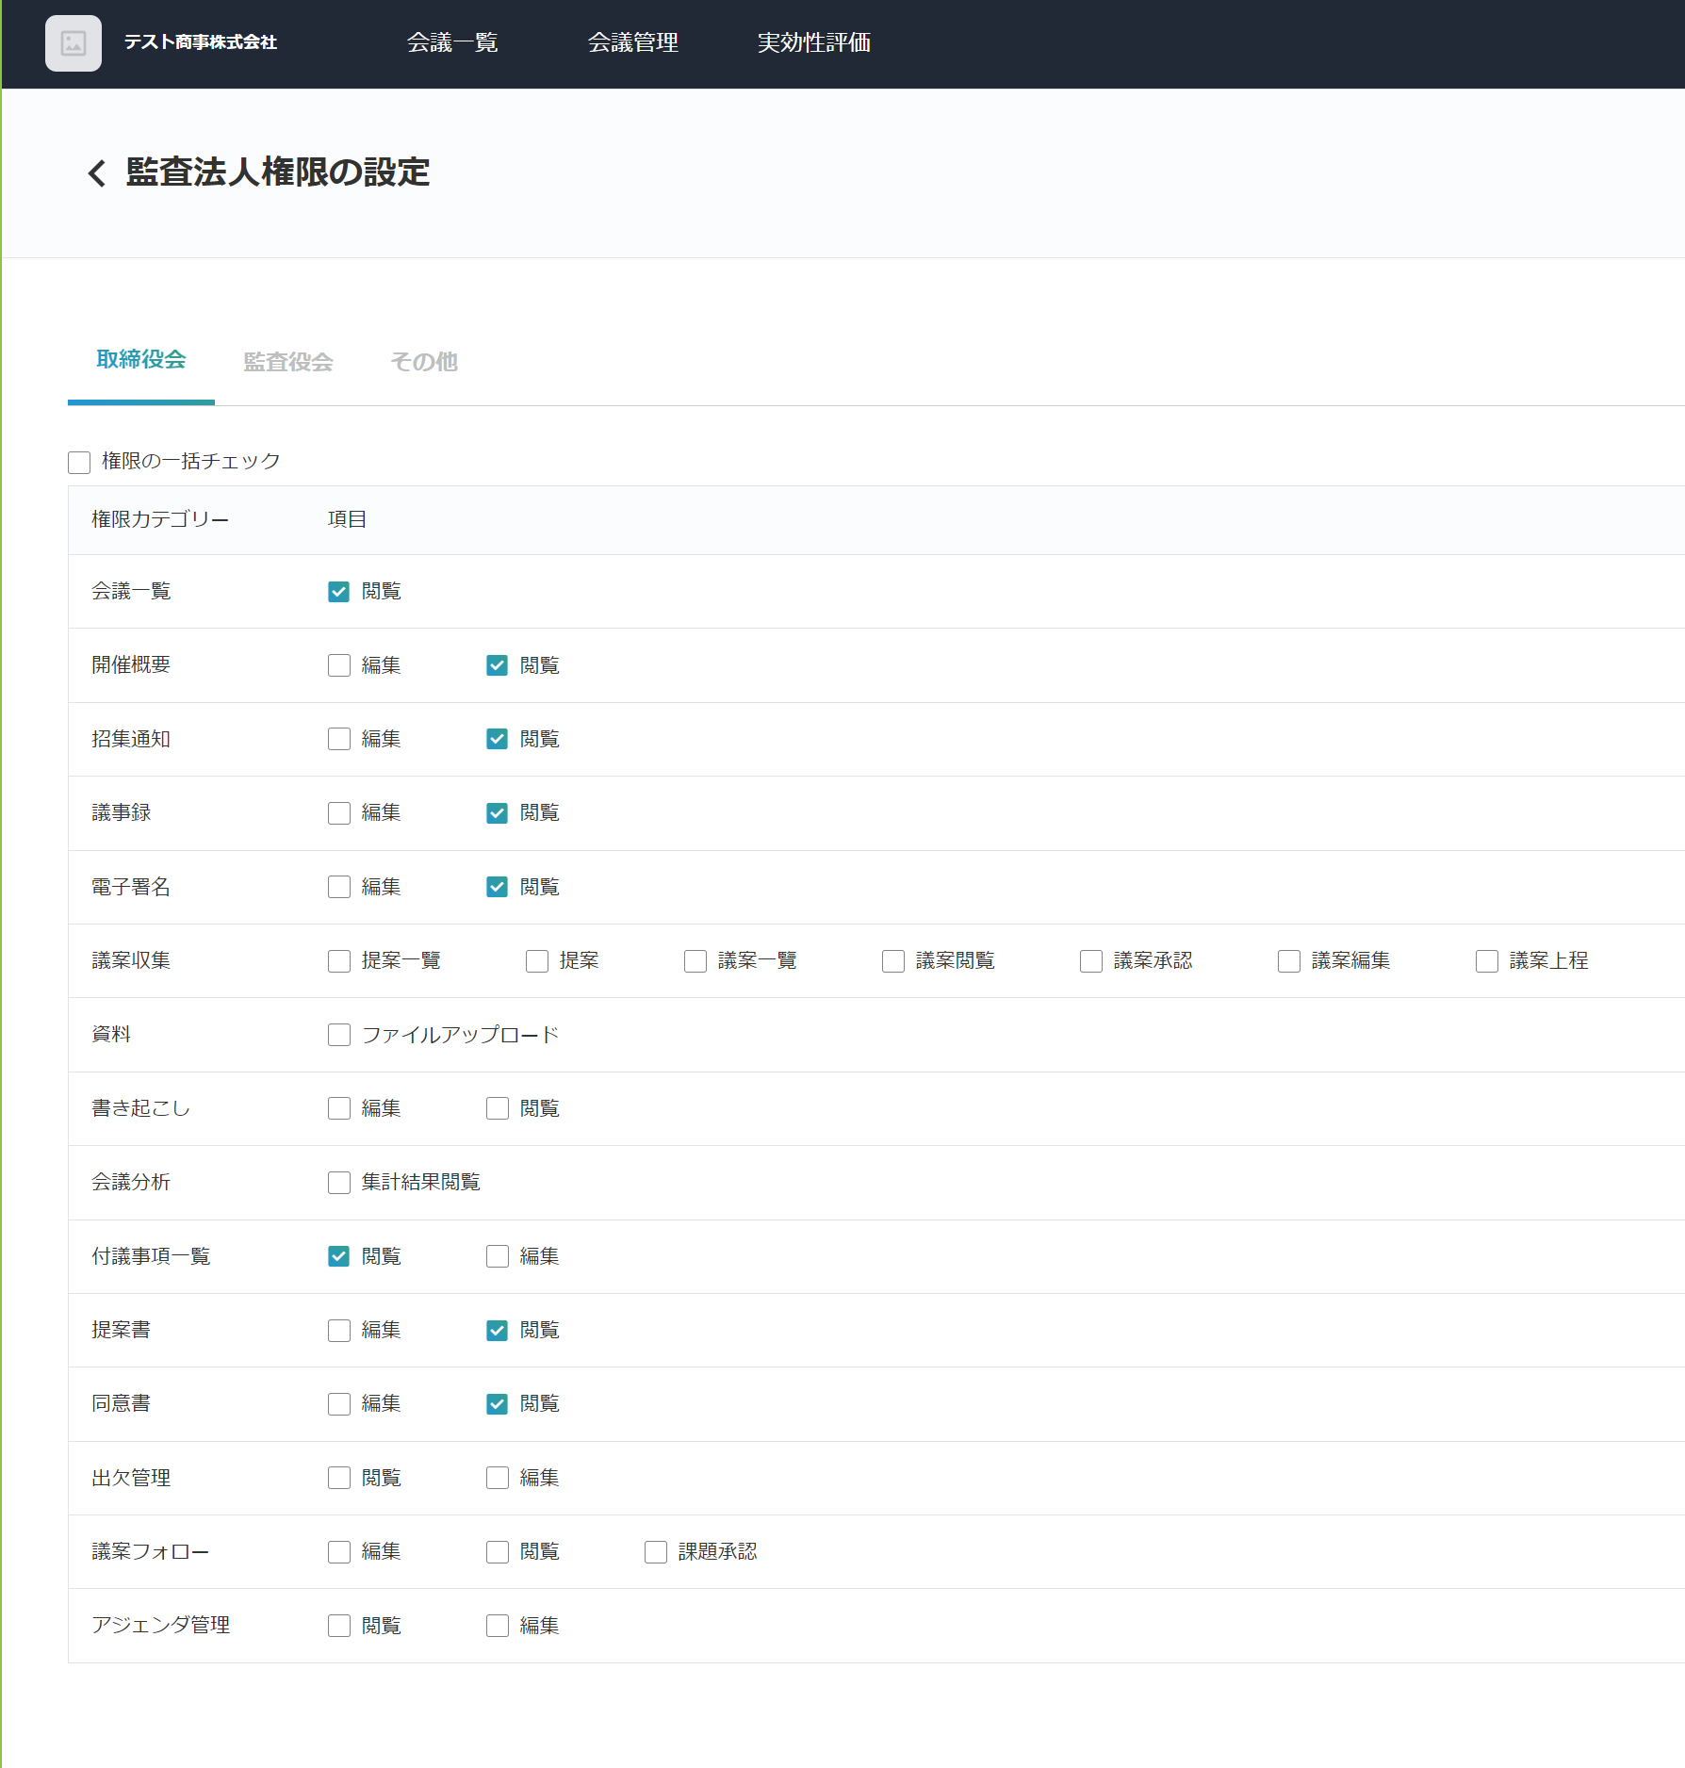The width and height of the screenshot is (1685, 1768).
Task: Enable ファイルアップロード for 資料
Action: [x=339, y=1035]
